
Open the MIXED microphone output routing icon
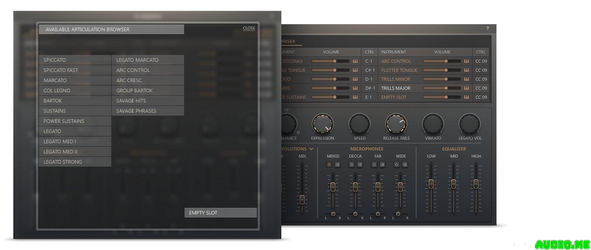click(x=338, y=165)
